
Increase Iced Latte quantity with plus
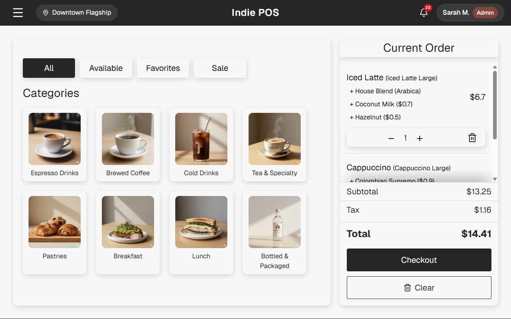[x=420, y=139]
